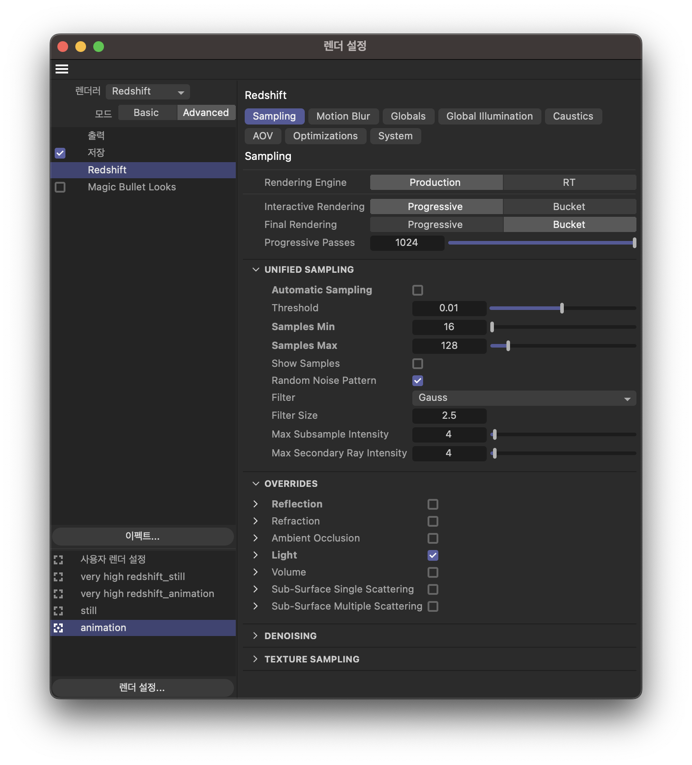Enable Reflection override checkbox
The width and height of the screenshot is (692, 765).
pyautogui.click(x=433, y=504)
